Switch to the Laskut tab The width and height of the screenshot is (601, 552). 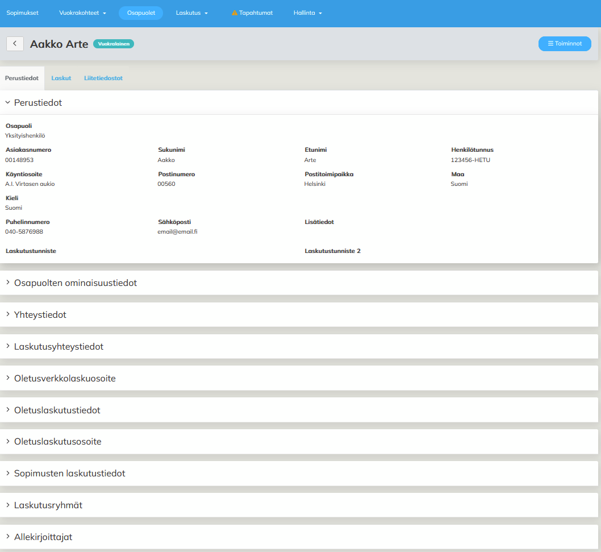(61, 78)
